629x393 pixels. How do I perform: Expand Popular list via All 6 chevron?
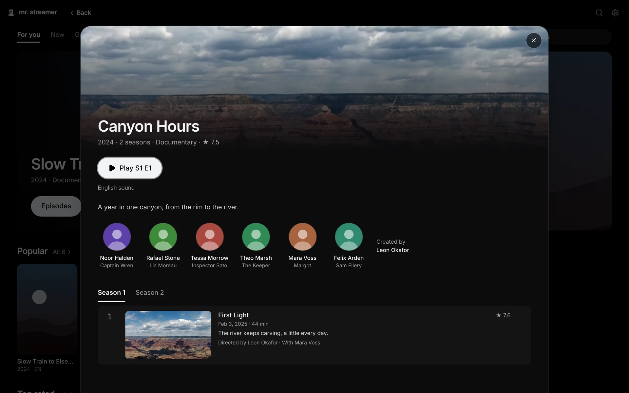(x=62, y=252)
